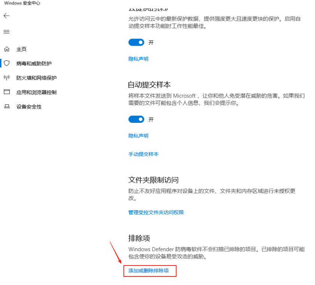This screenshot has height=285, width=315.
Task: Open 防火墙和网络保护 from the sidebar
Action: [x=36, y=78]
